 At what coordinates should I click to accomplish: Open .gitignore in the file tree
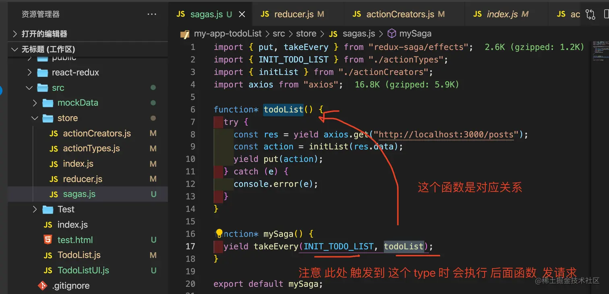71,286
